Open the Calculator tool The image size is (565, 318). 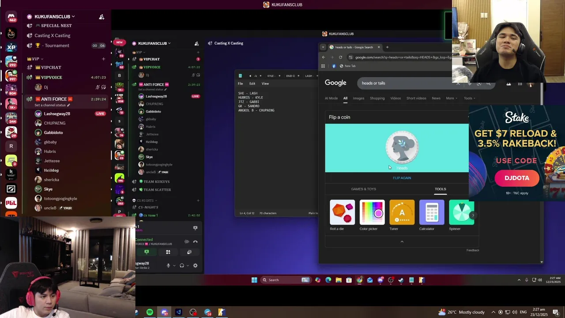click(x=432, y=212)
